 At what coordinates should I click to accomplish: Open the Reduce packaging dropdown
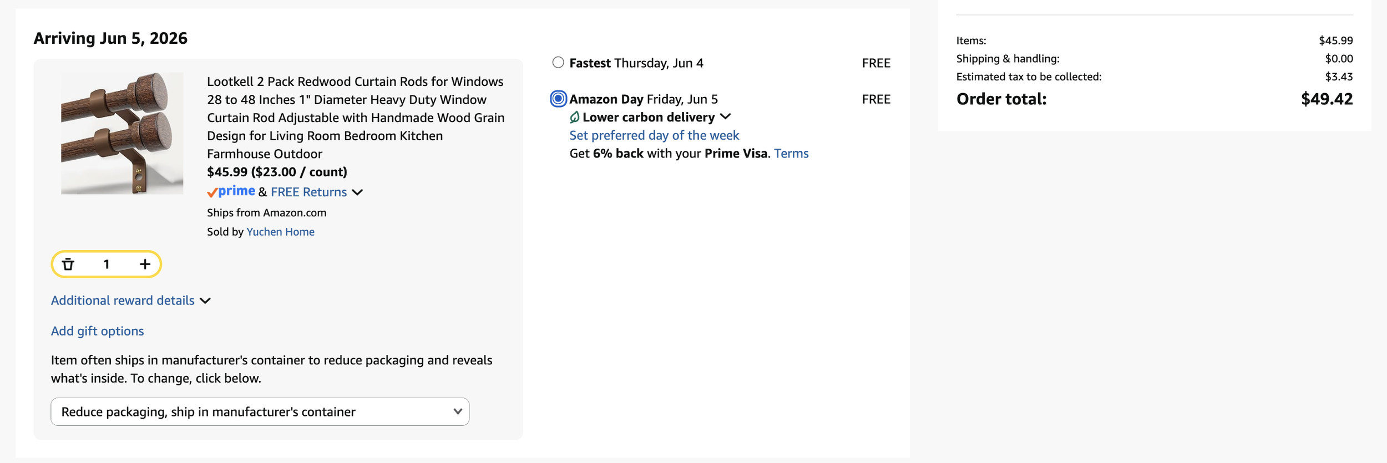[260, 411]
